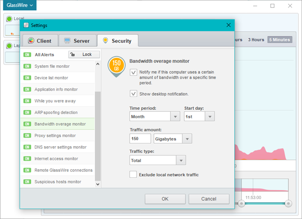Toggle Internet access monitor ON switch
Viewport: 302px width, 219px height.
pyautogui.click(x=27, y=159)
